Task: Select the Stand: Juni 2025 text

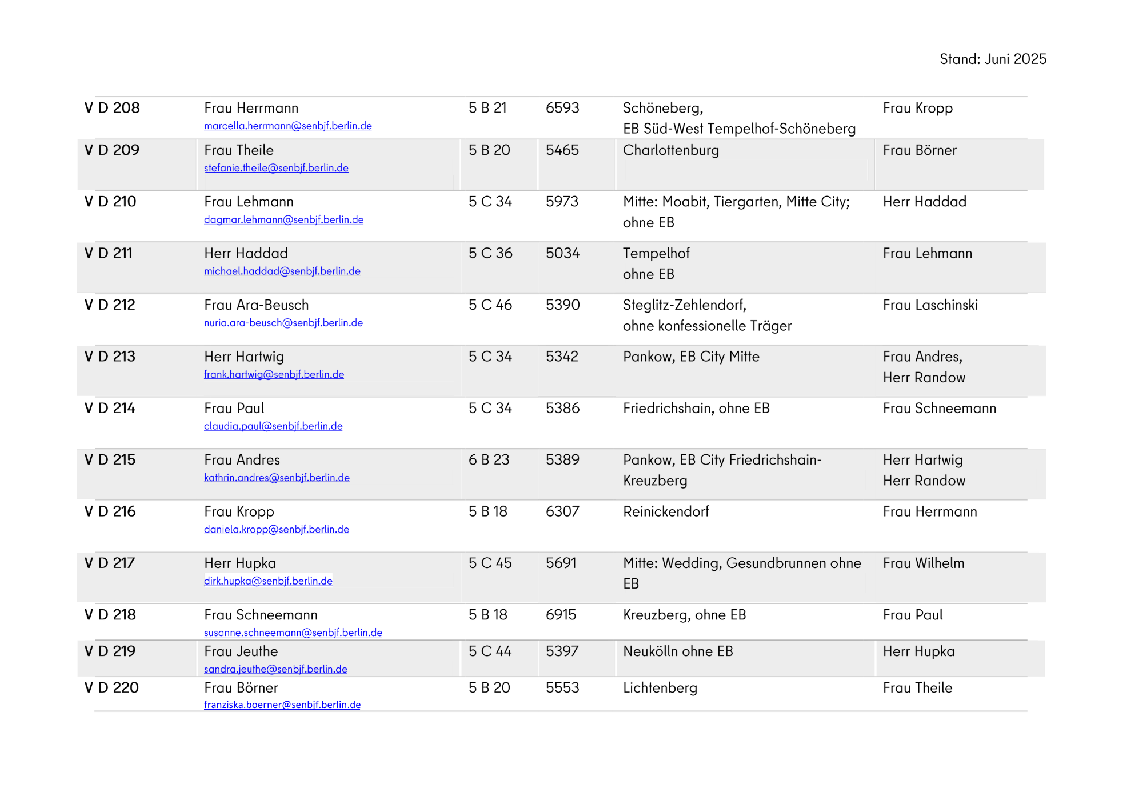Action: point(993,59)
